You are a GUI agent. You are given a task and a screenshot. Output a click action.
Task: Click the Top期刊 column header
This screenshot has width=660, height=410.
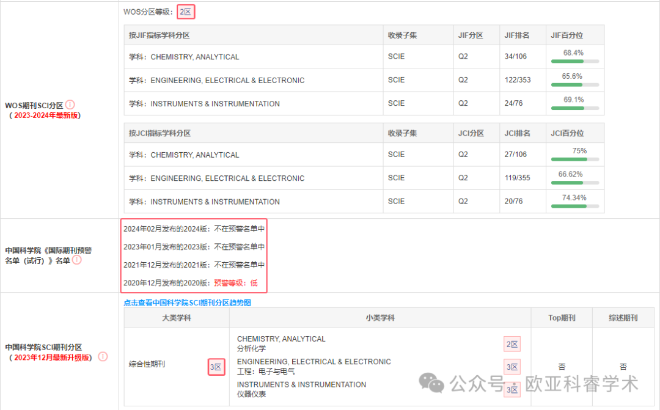[562, 318]
